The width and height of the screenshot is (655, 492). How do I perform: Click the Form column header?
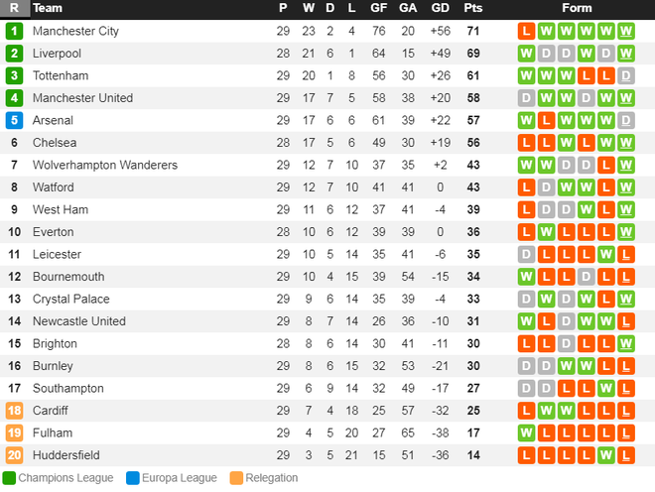click(577, 8)
